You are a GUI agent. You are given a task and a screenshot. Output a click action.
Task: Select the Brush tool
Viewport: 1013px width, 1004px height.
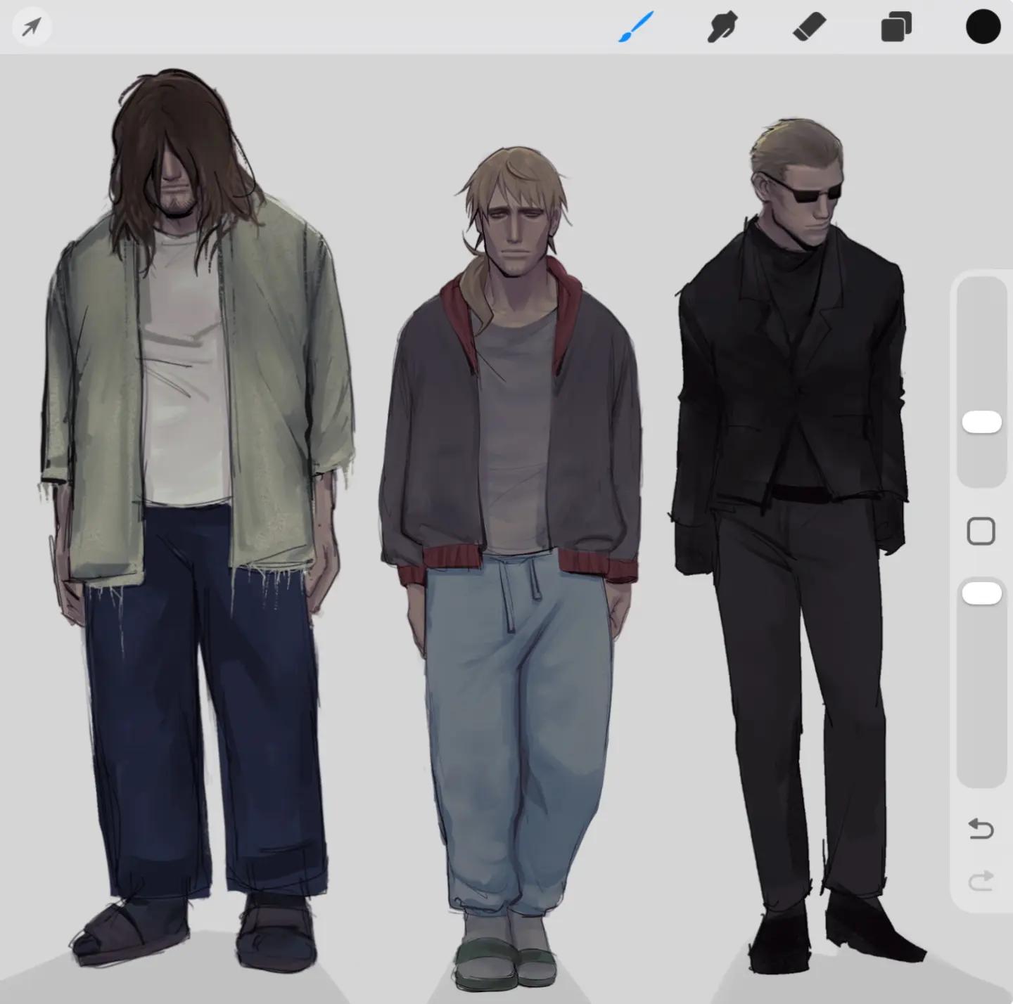click(636, 27)
